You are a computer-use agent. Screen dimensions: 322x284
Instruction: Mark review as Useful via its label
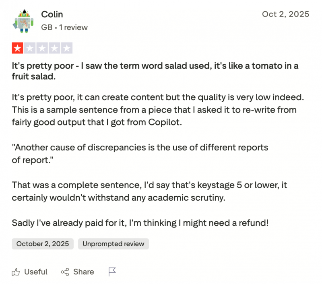pos(36,272)
